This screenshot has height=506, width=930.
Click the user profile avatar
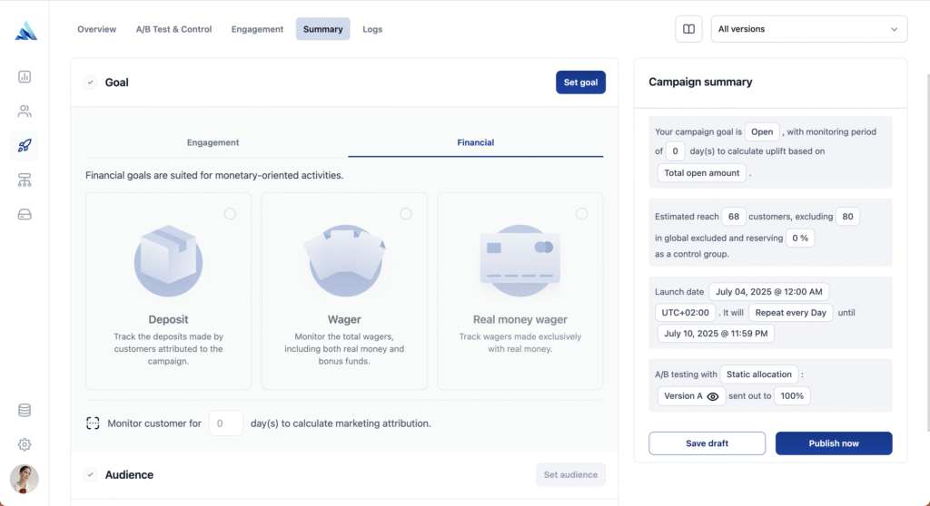click(x=25, y=479)
